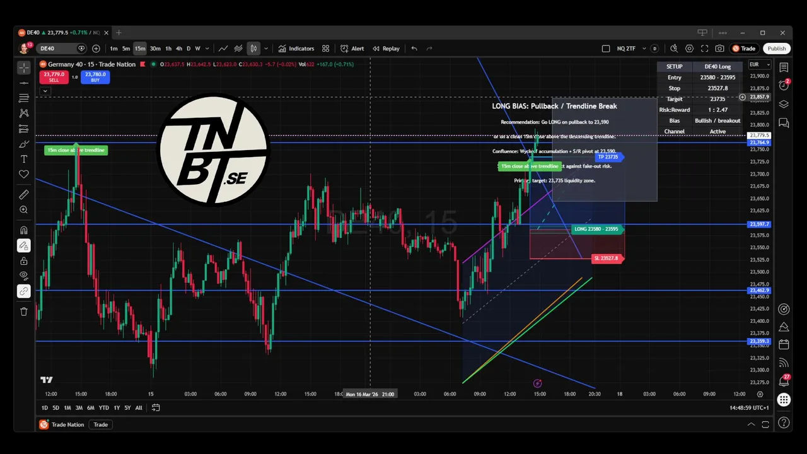Add symbol with the compare plus icon
This screenshot has height=454, width=807.
click(96, 49)
